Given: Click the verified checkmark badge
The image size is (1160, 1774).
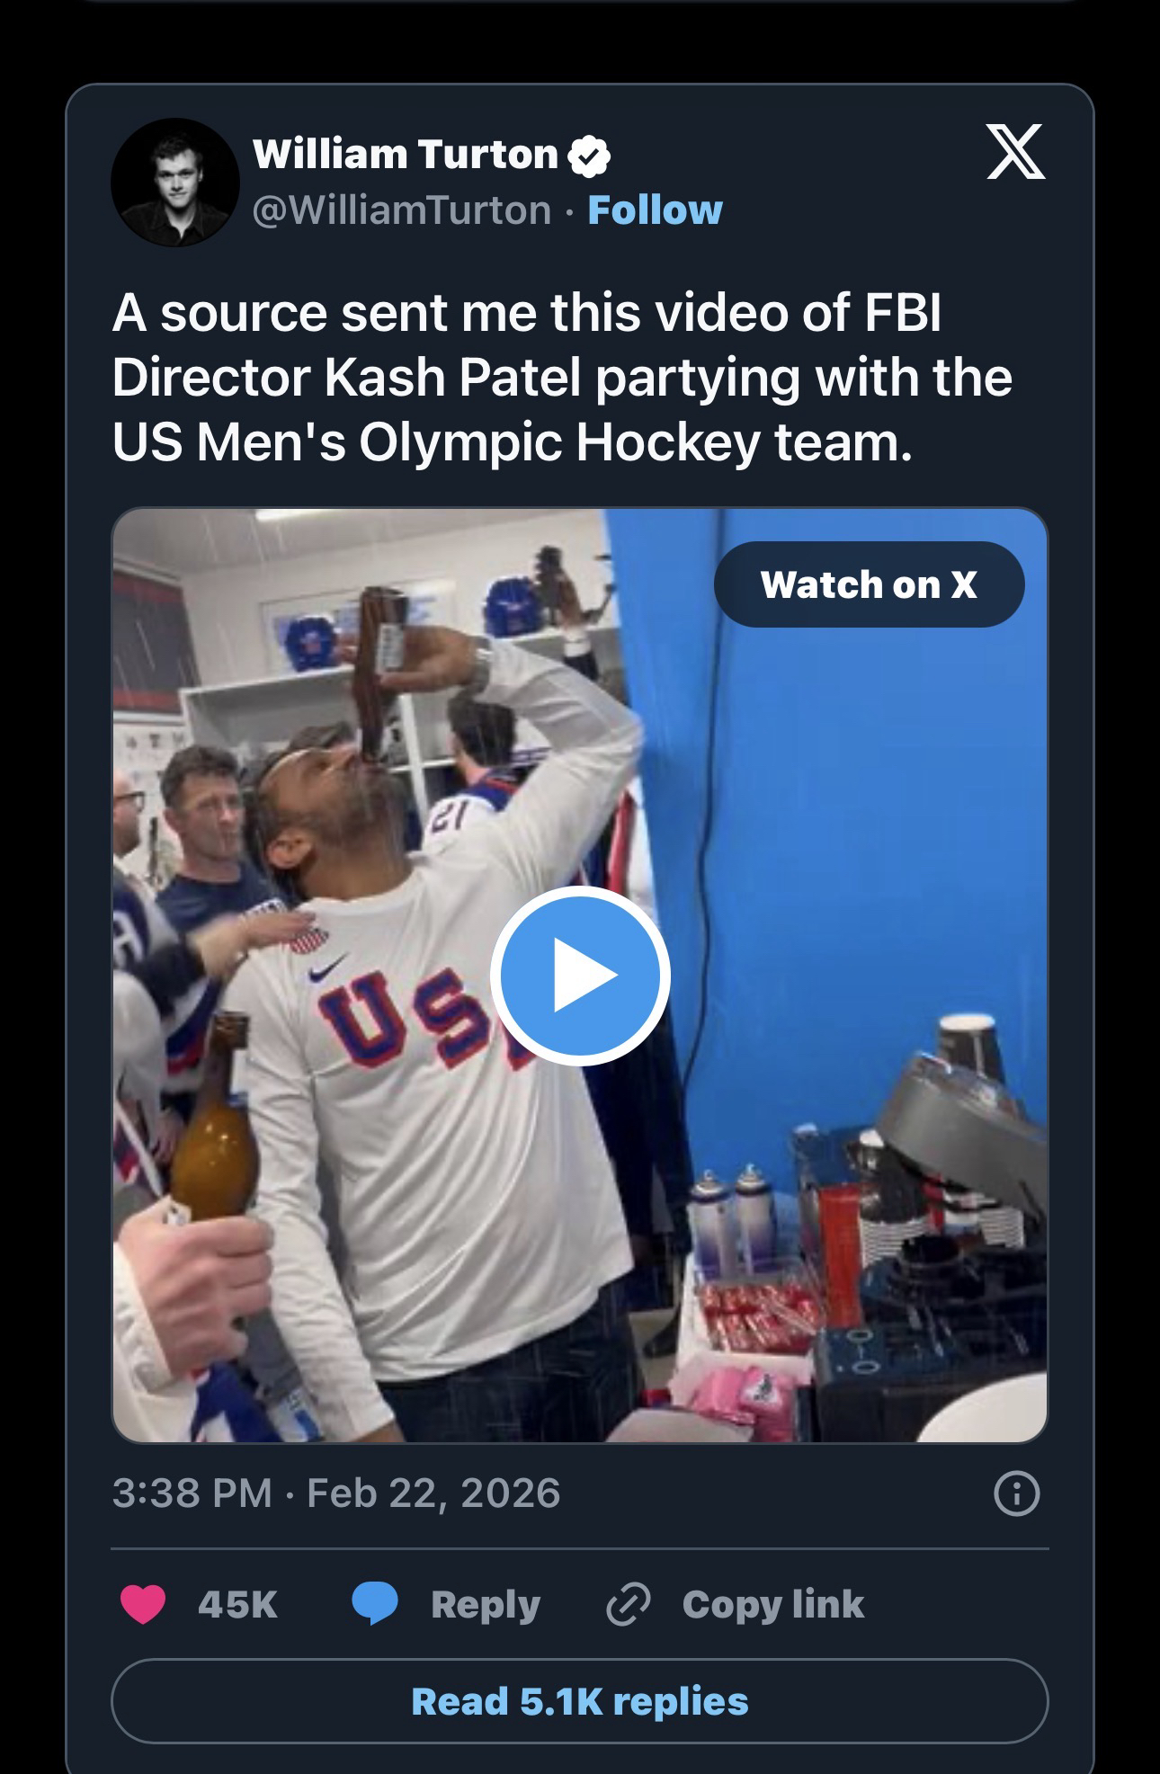Looking at the screenshot, I should [589, 156].
